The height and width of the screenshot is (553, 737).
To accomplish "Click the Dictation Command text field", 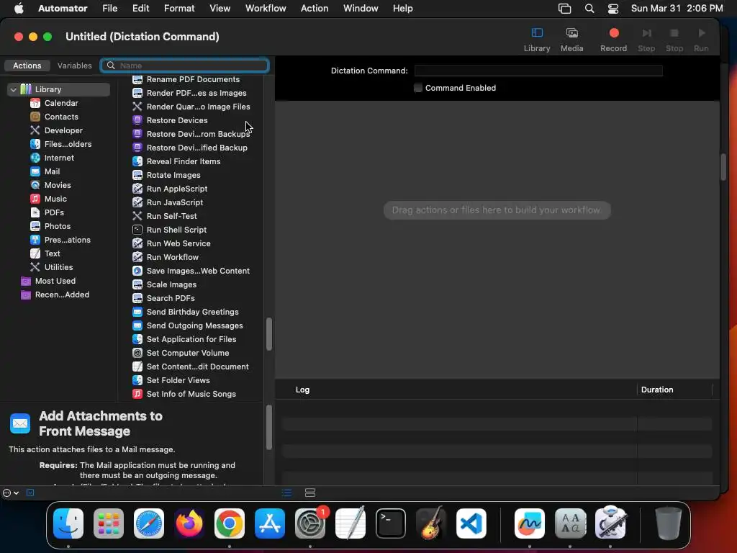I will (538, 71).
